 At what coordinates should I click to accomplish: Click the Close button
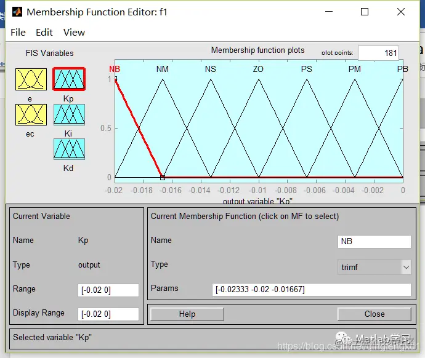click(x=374, y=314)
